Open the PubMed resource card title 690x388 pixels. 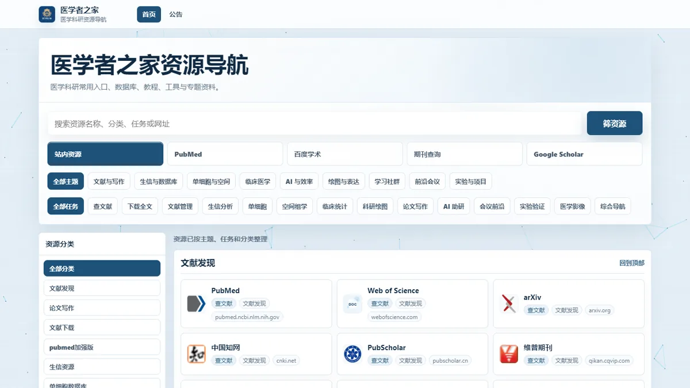click(225, 291)
